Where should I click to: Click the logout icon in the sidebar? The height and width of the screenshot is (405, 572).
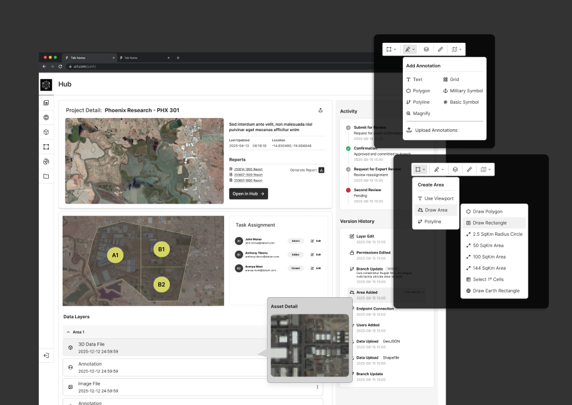(46, 356)
